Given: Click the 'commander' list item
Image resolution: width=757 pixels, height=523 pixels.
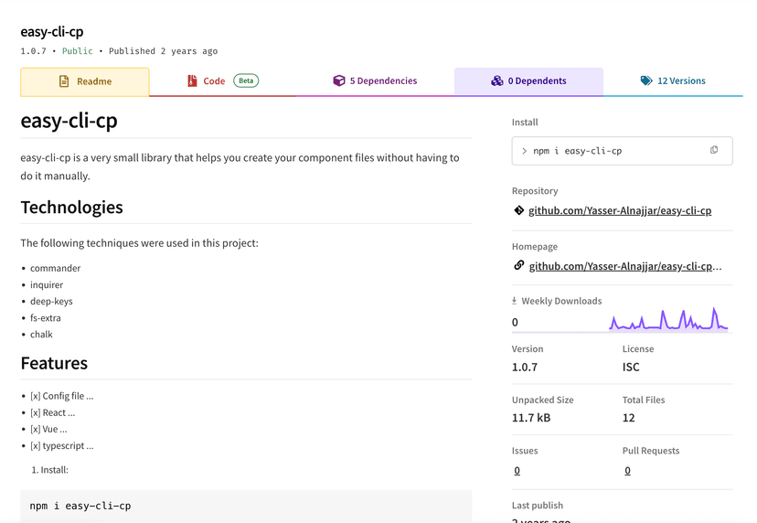Looking at the screenshot, I should (56, 268).
